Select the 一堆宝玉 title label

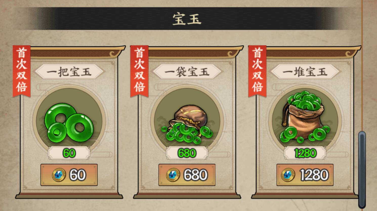[x=305, y=72]
